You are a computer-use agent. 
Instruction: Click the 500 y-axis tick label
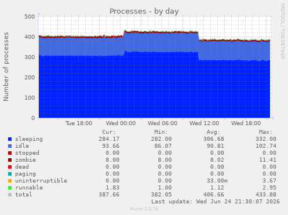30,17
